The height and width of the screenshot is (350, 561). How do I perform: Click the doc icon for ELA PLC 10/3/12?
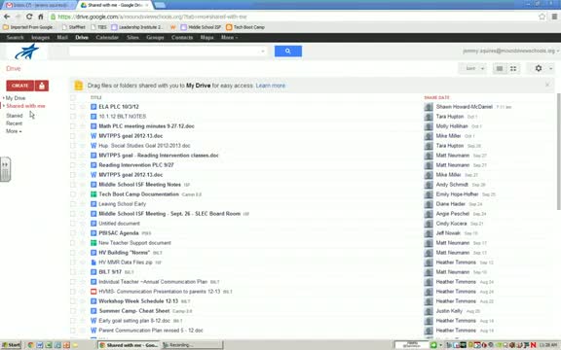pos(93,107)
